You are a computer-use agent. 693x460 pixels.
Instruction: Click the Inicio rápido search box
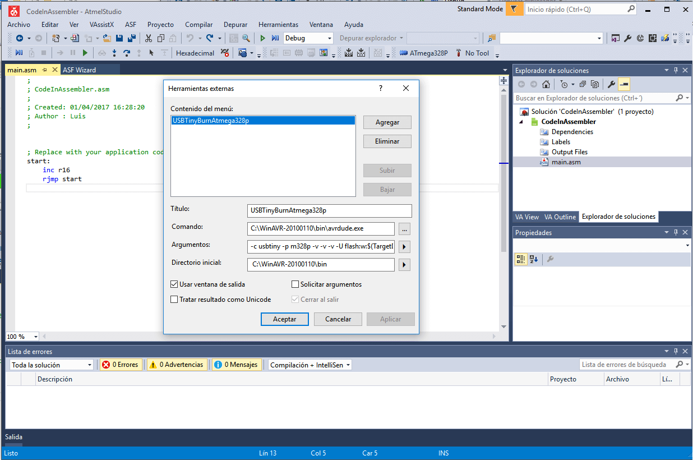click(x=580, y=10)
